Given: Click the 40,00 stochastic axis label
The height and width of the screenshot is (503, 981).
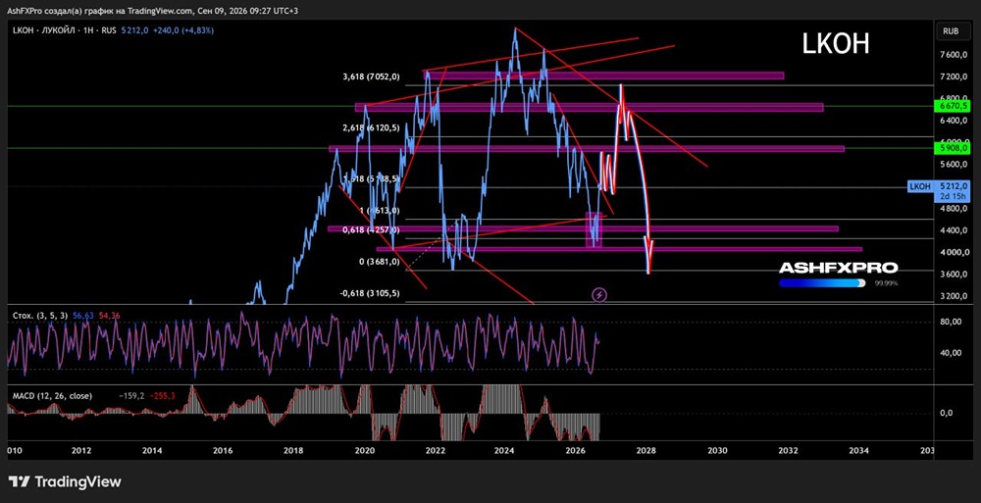Looking at the screenshot, I should (952, 353).
